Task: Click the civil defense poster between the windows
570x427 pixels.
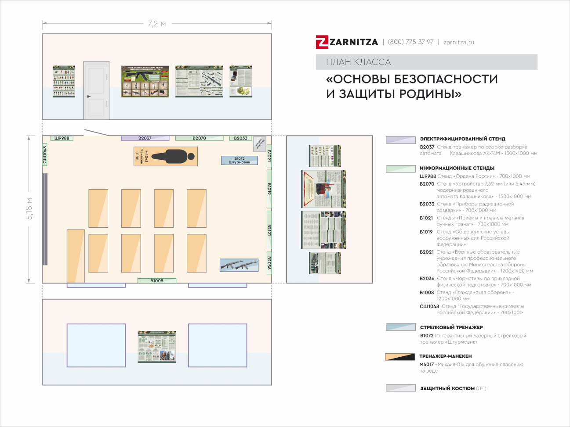Action: click(157, 347)
